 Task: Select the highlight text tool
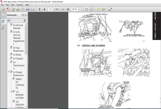[x=103, y=9]
